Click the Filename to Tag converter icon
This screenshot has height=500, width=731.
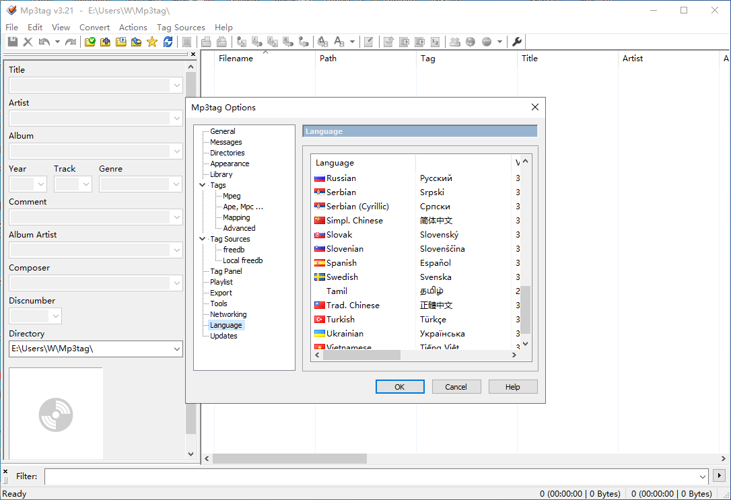257,42
